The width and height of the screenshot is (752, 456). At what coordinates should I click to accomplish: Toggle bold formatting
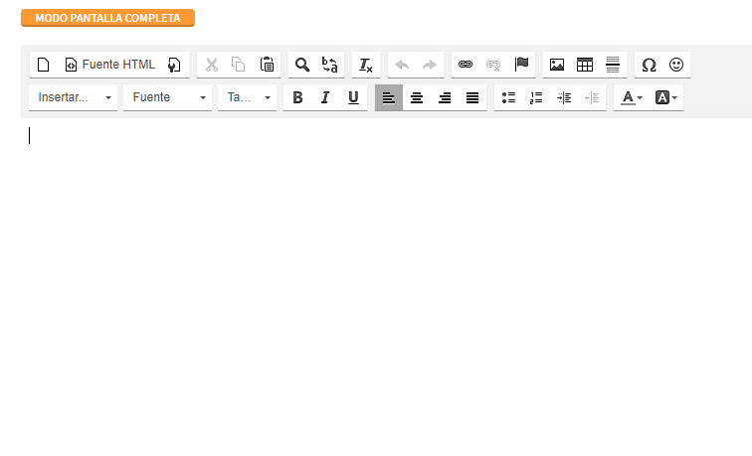297,97
